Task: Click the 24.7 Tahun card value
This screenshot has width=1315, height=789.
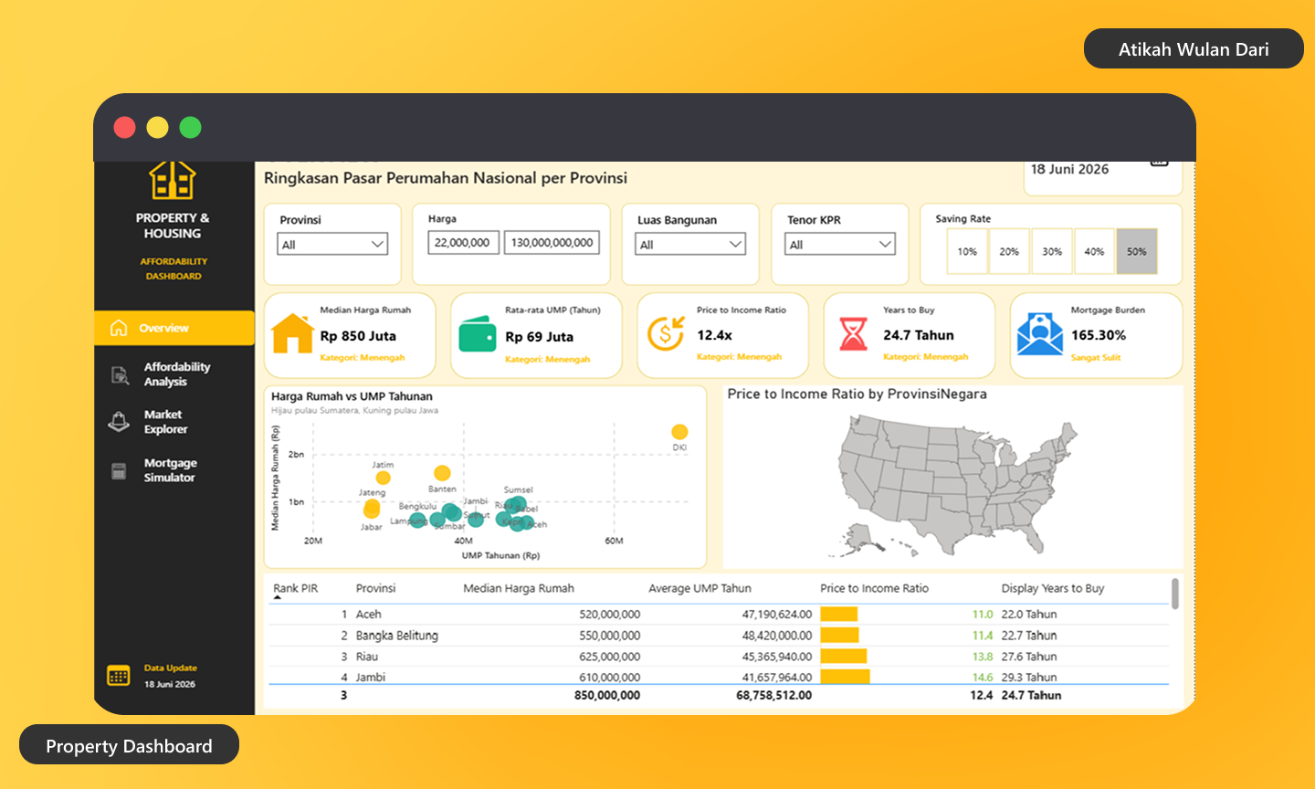Action: 918,334
